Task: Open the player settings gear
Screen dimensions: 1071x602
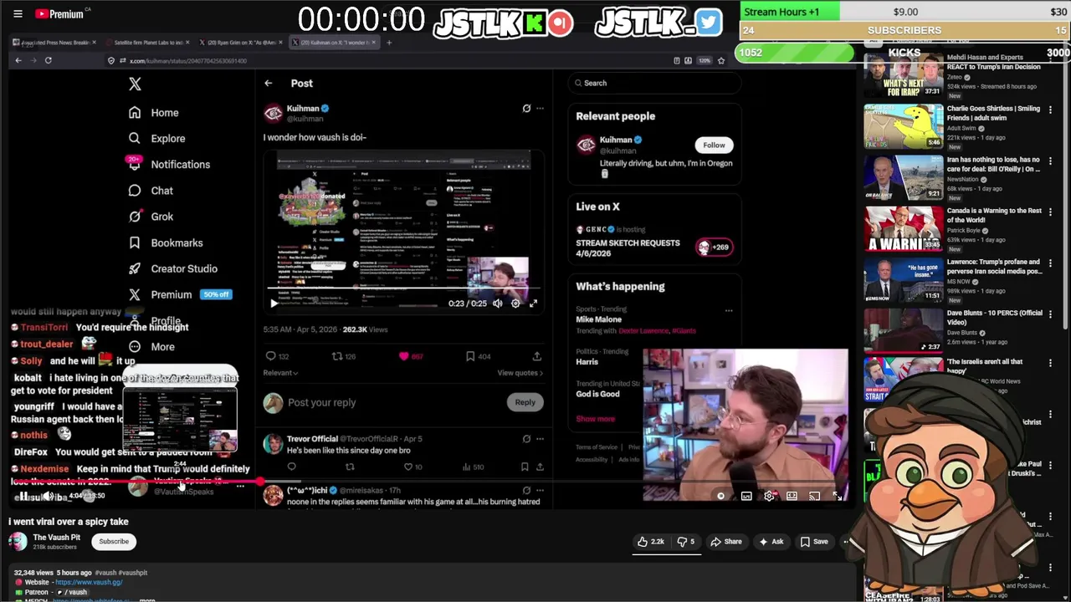Action: click(769, 496)
